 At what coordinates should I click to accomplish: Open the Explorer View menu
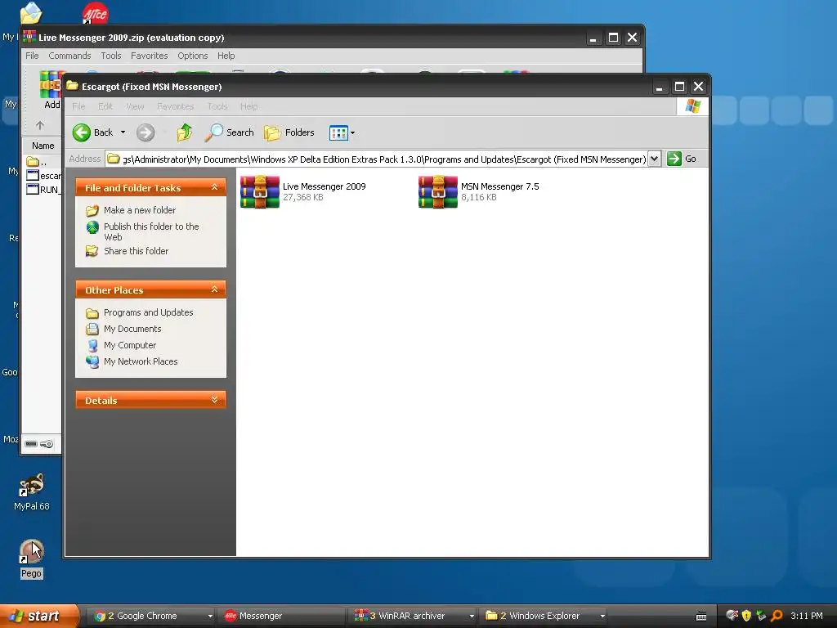click(x=135, y=106)
